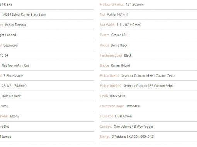Select the Kahler (43mm) nut value
Viewport: 197px width, 147px height.
[x=118, y=15]
